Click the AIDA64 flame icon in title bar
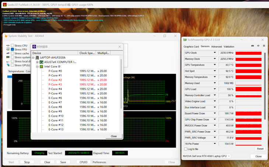 pyautogui.click(x=6, y=36)
